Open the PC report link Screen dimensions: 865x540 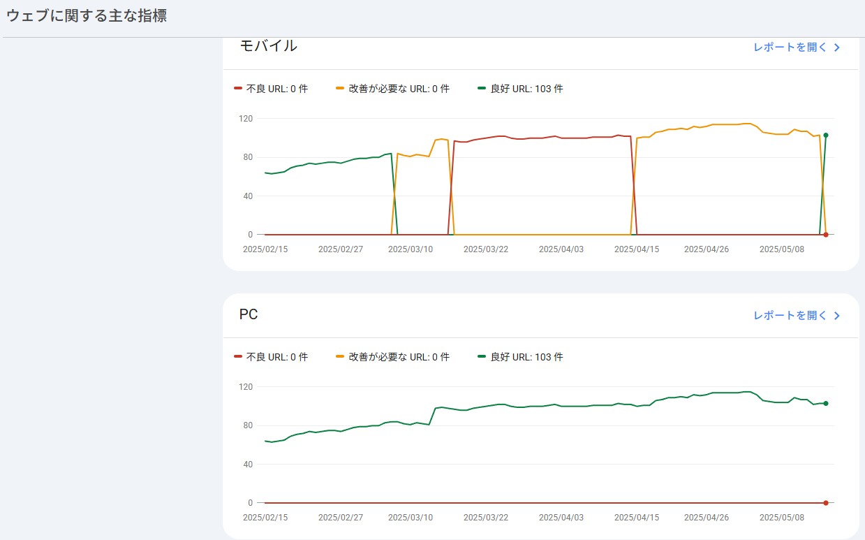coord(797,316)
